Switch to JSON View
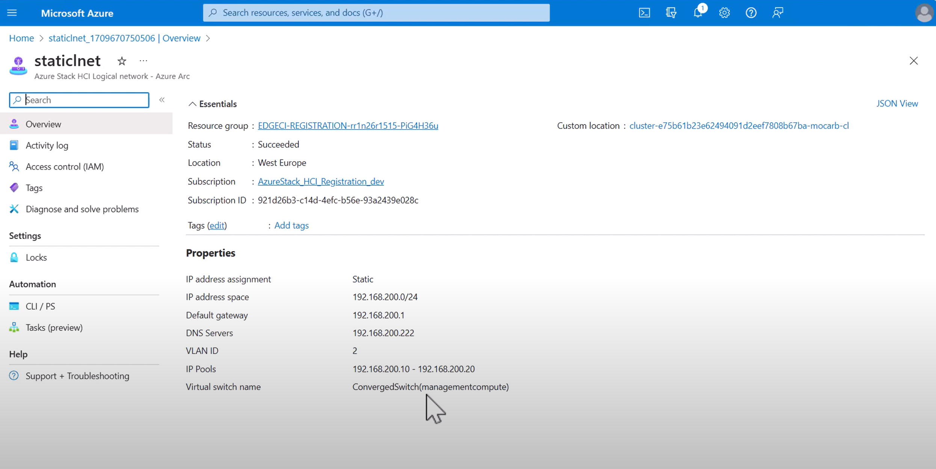This screenshot has height=469, width=936. point(897,104)
